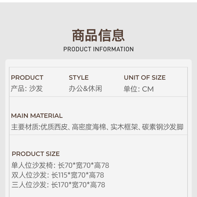Screen dimensions: 197x197
Task: Click the MAIN MATERIAL section label
Action: (x=37, y=116)
